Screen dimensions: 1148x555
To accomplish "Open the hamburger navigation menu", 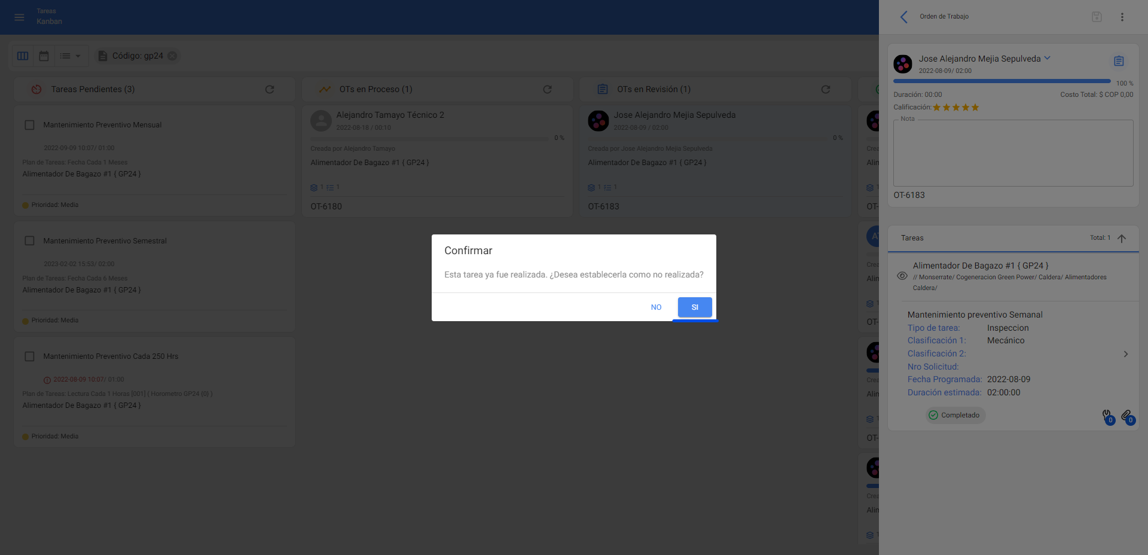I will coord(19,17).
